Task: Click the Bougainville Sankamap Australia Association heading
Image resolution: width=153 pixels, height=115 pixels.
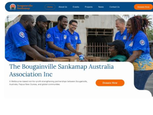Action: coord(61,71)
